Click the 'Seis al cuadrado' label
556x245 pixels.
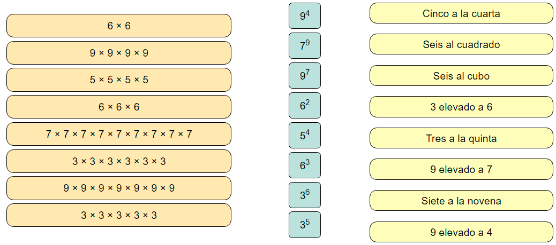[461, 44]
